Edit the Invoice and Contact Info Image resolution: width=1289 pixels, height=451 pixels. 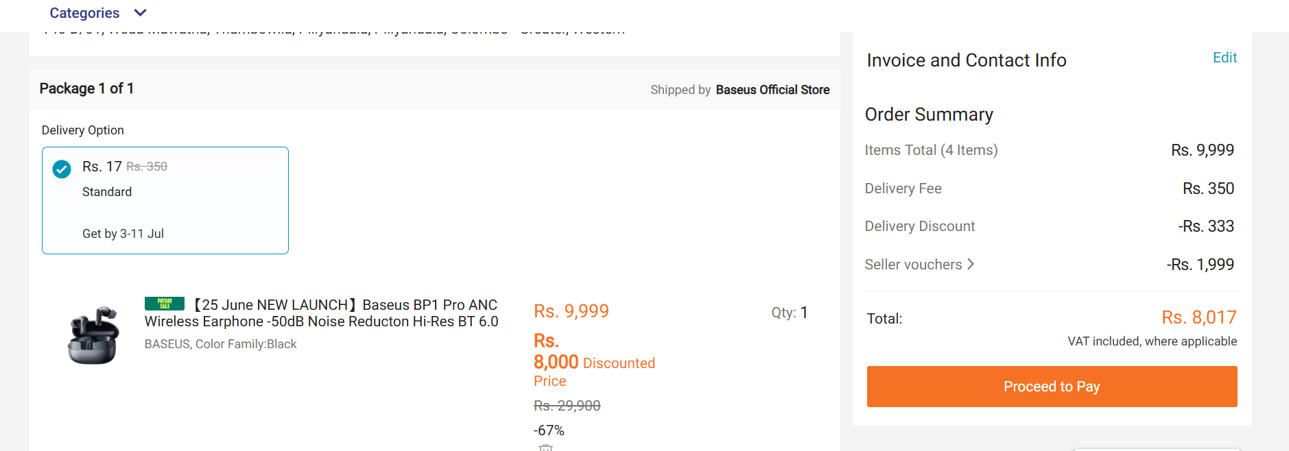pyautogui.click(x=1225, y=58)
